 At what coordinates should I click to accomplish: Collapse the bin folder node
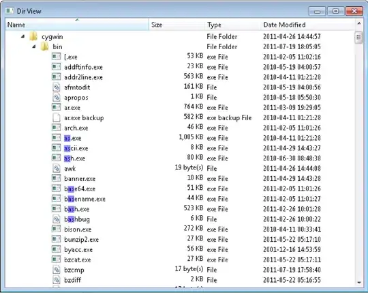pyautogui.click(x=34, y=46)
